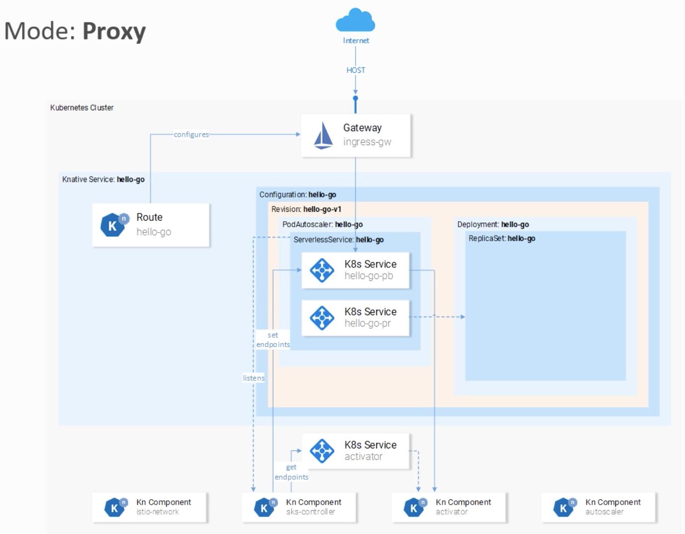This screenshot has width=685, height=534.
Task: Click the 'Revision: hello-go-v1' label
Action: click(x=306, y=209)
